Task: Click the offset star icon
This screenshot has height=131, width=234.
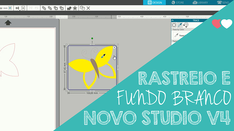Action: pos(75,8)
